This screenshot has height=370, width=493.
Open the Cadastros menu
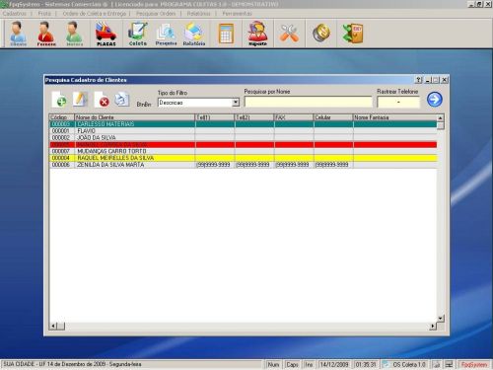[15, 14]
